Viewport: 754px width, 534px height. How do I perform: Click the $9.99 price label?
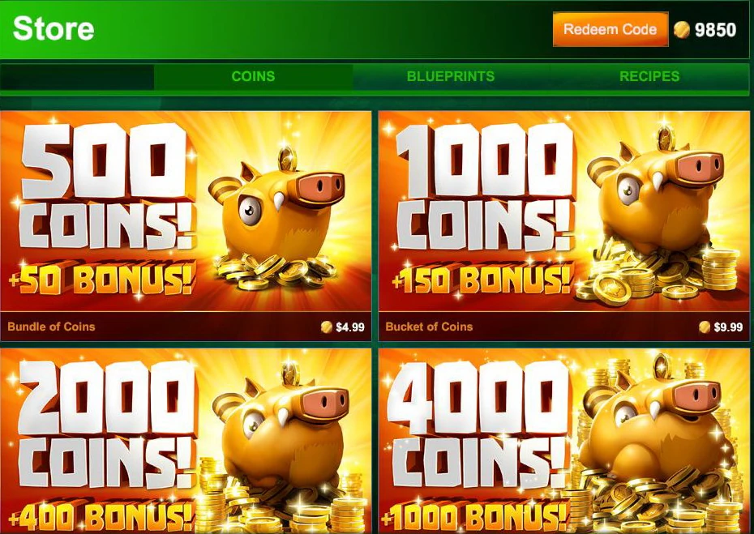point(728,327)
